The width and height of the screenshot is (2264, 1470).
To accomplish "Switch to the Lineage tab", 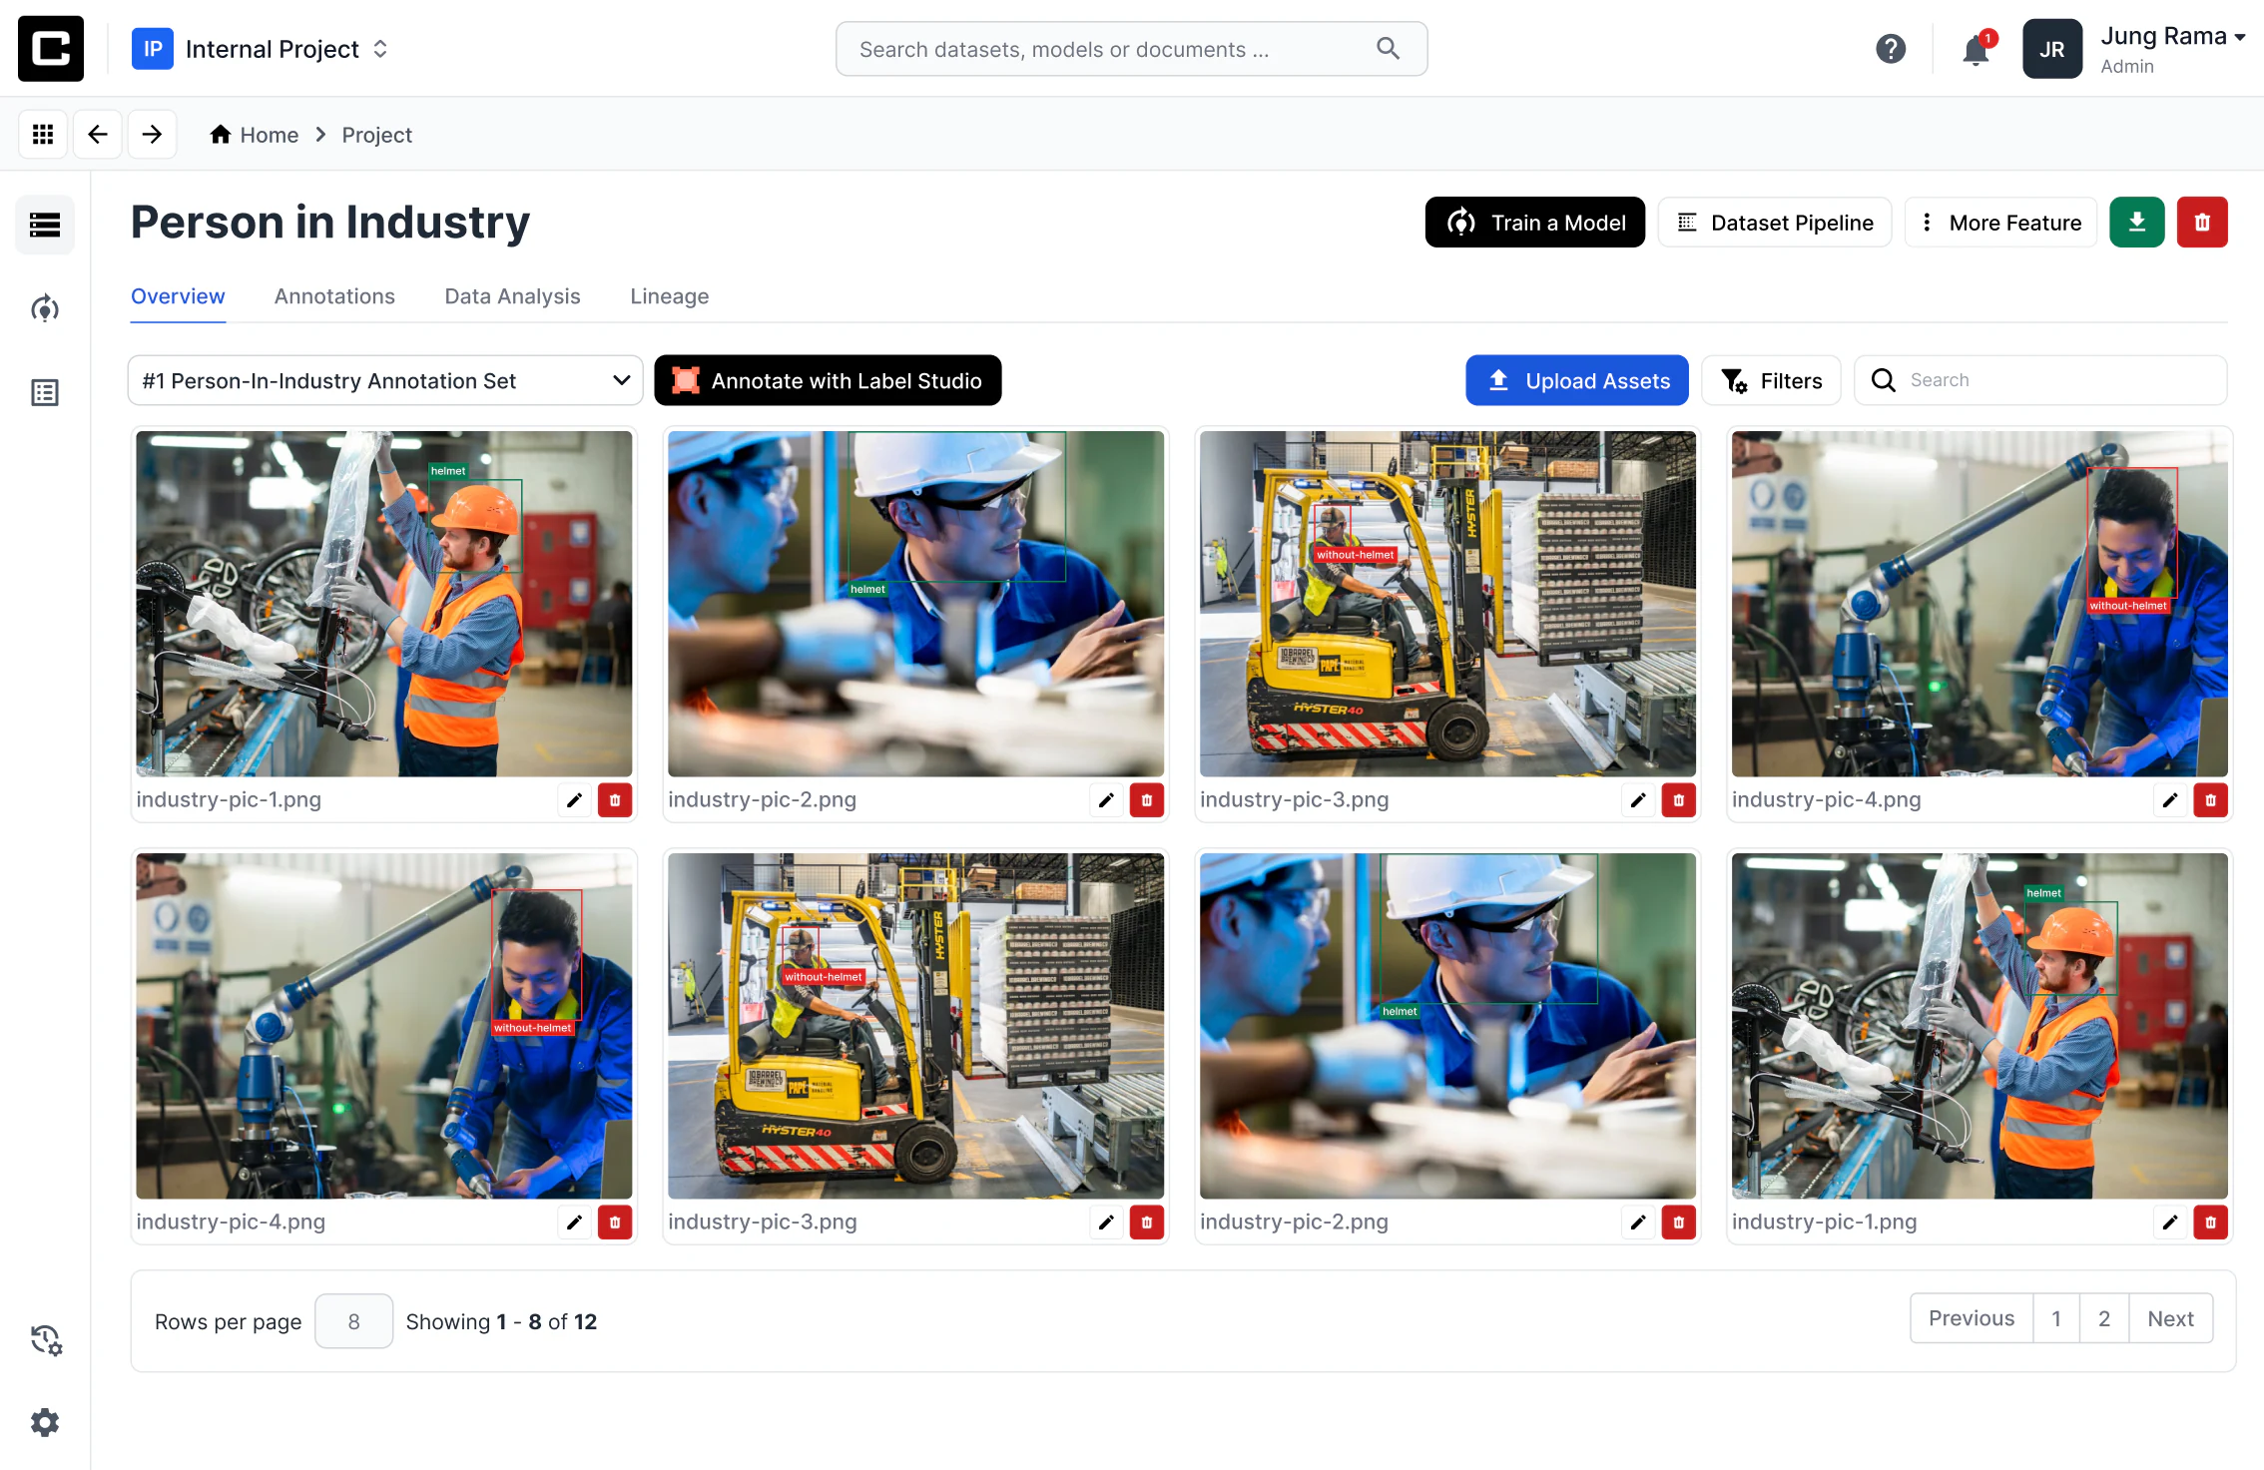I will 670,296.
